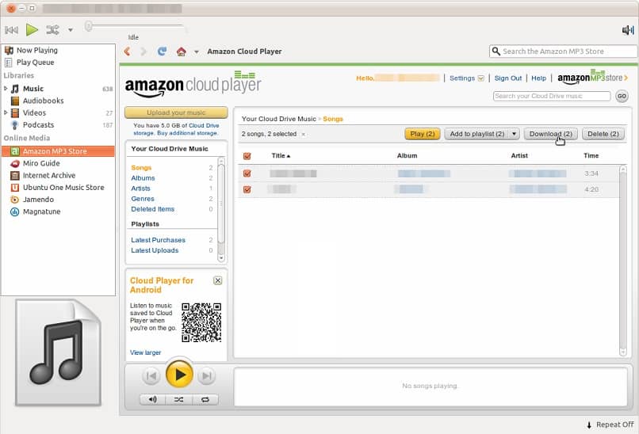Toggle the select-all checkbox in header
The image size is (639, 434).
(x=247, y=156)
